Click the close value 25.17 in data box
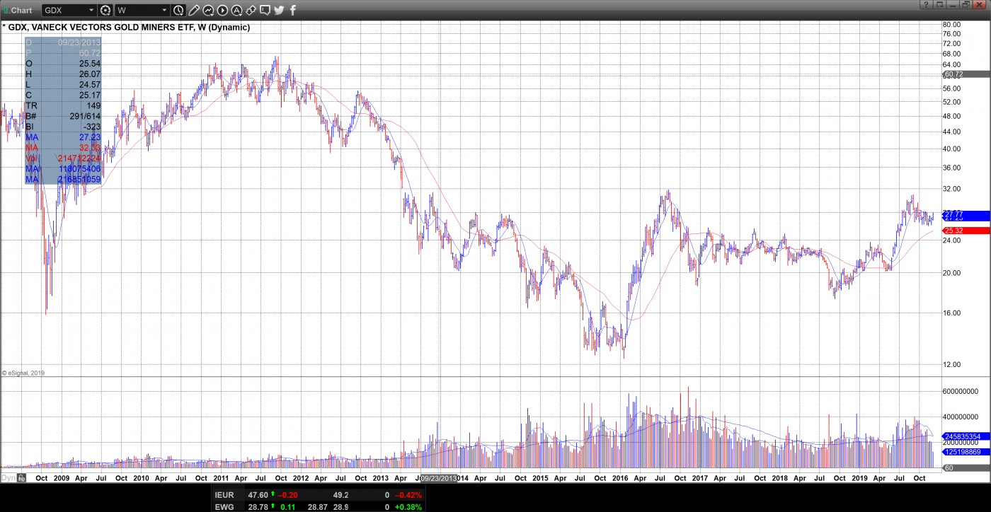991x512 pixels. tap(90, 95)
